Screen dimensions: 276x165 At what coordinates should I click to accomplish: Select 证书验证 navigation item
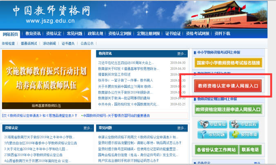(x=173, y=33)
